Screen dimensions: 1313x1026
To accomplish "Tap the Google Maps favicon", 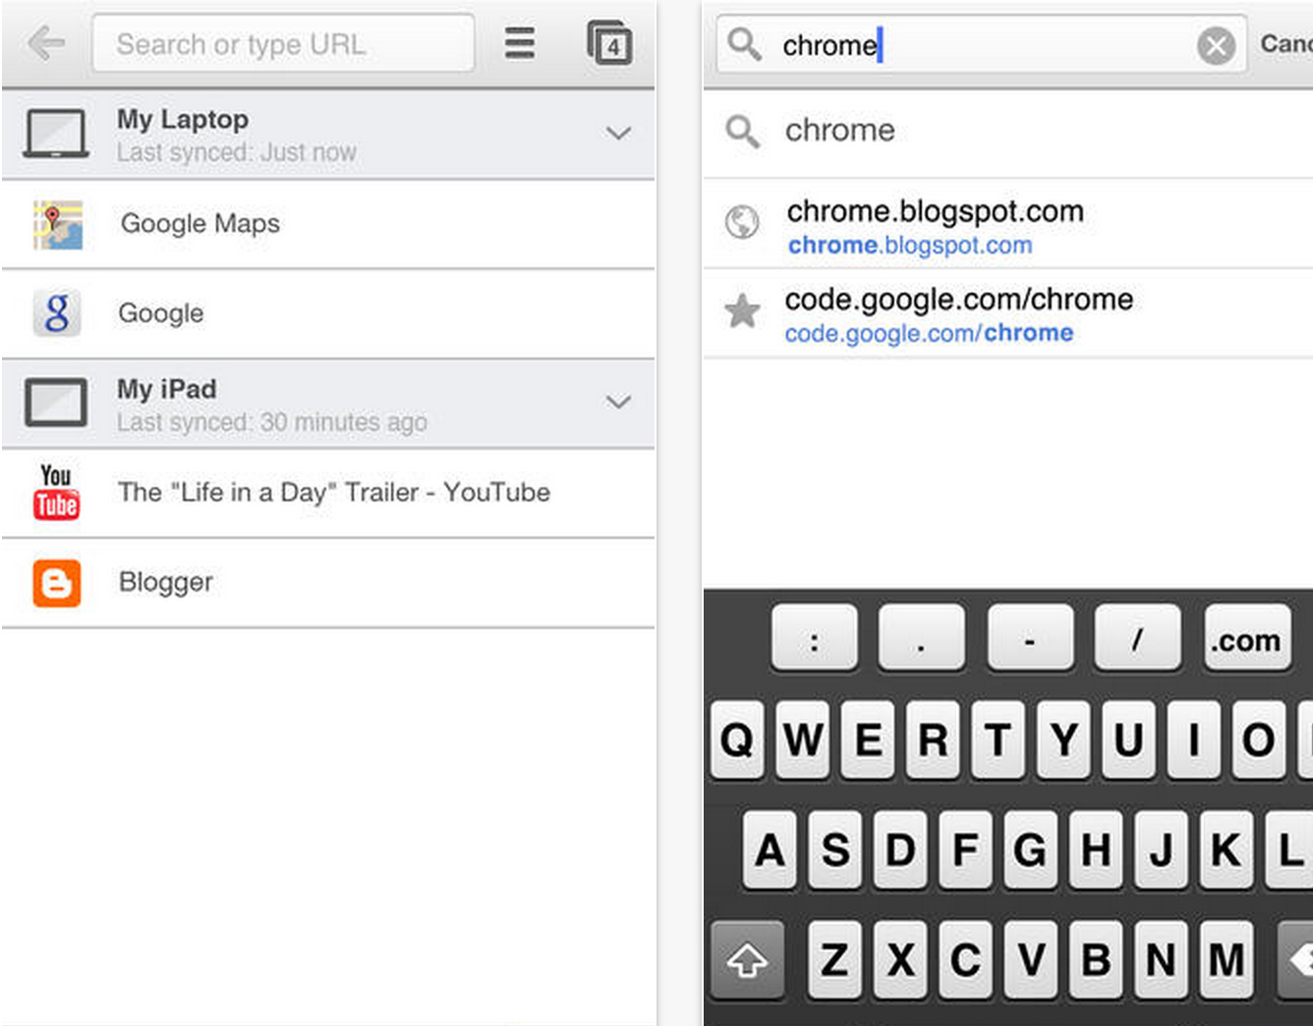I will click(57, 224).
